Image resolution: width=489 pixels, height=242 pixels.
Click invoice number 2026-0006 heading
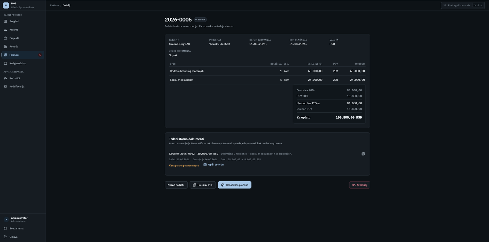tap(178, 20)
